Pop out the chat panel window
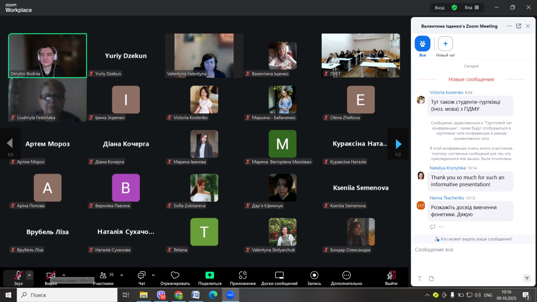 point(519,26)
